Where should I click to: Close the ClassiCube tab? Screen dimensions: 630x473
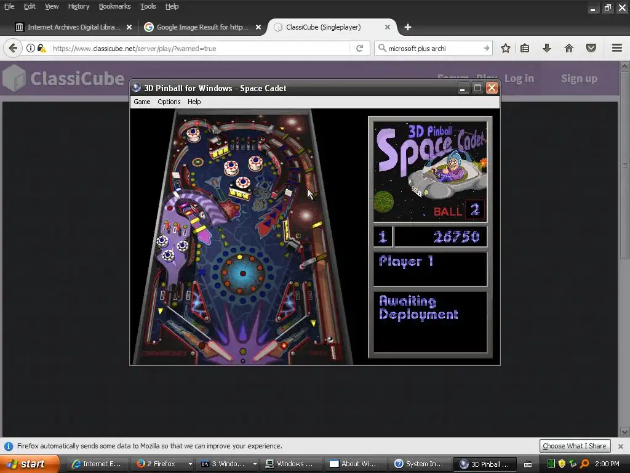tap(388, 27)
